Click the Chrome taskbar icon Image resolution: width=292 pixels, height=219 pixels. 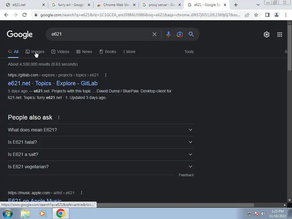[x=60, y=213]
